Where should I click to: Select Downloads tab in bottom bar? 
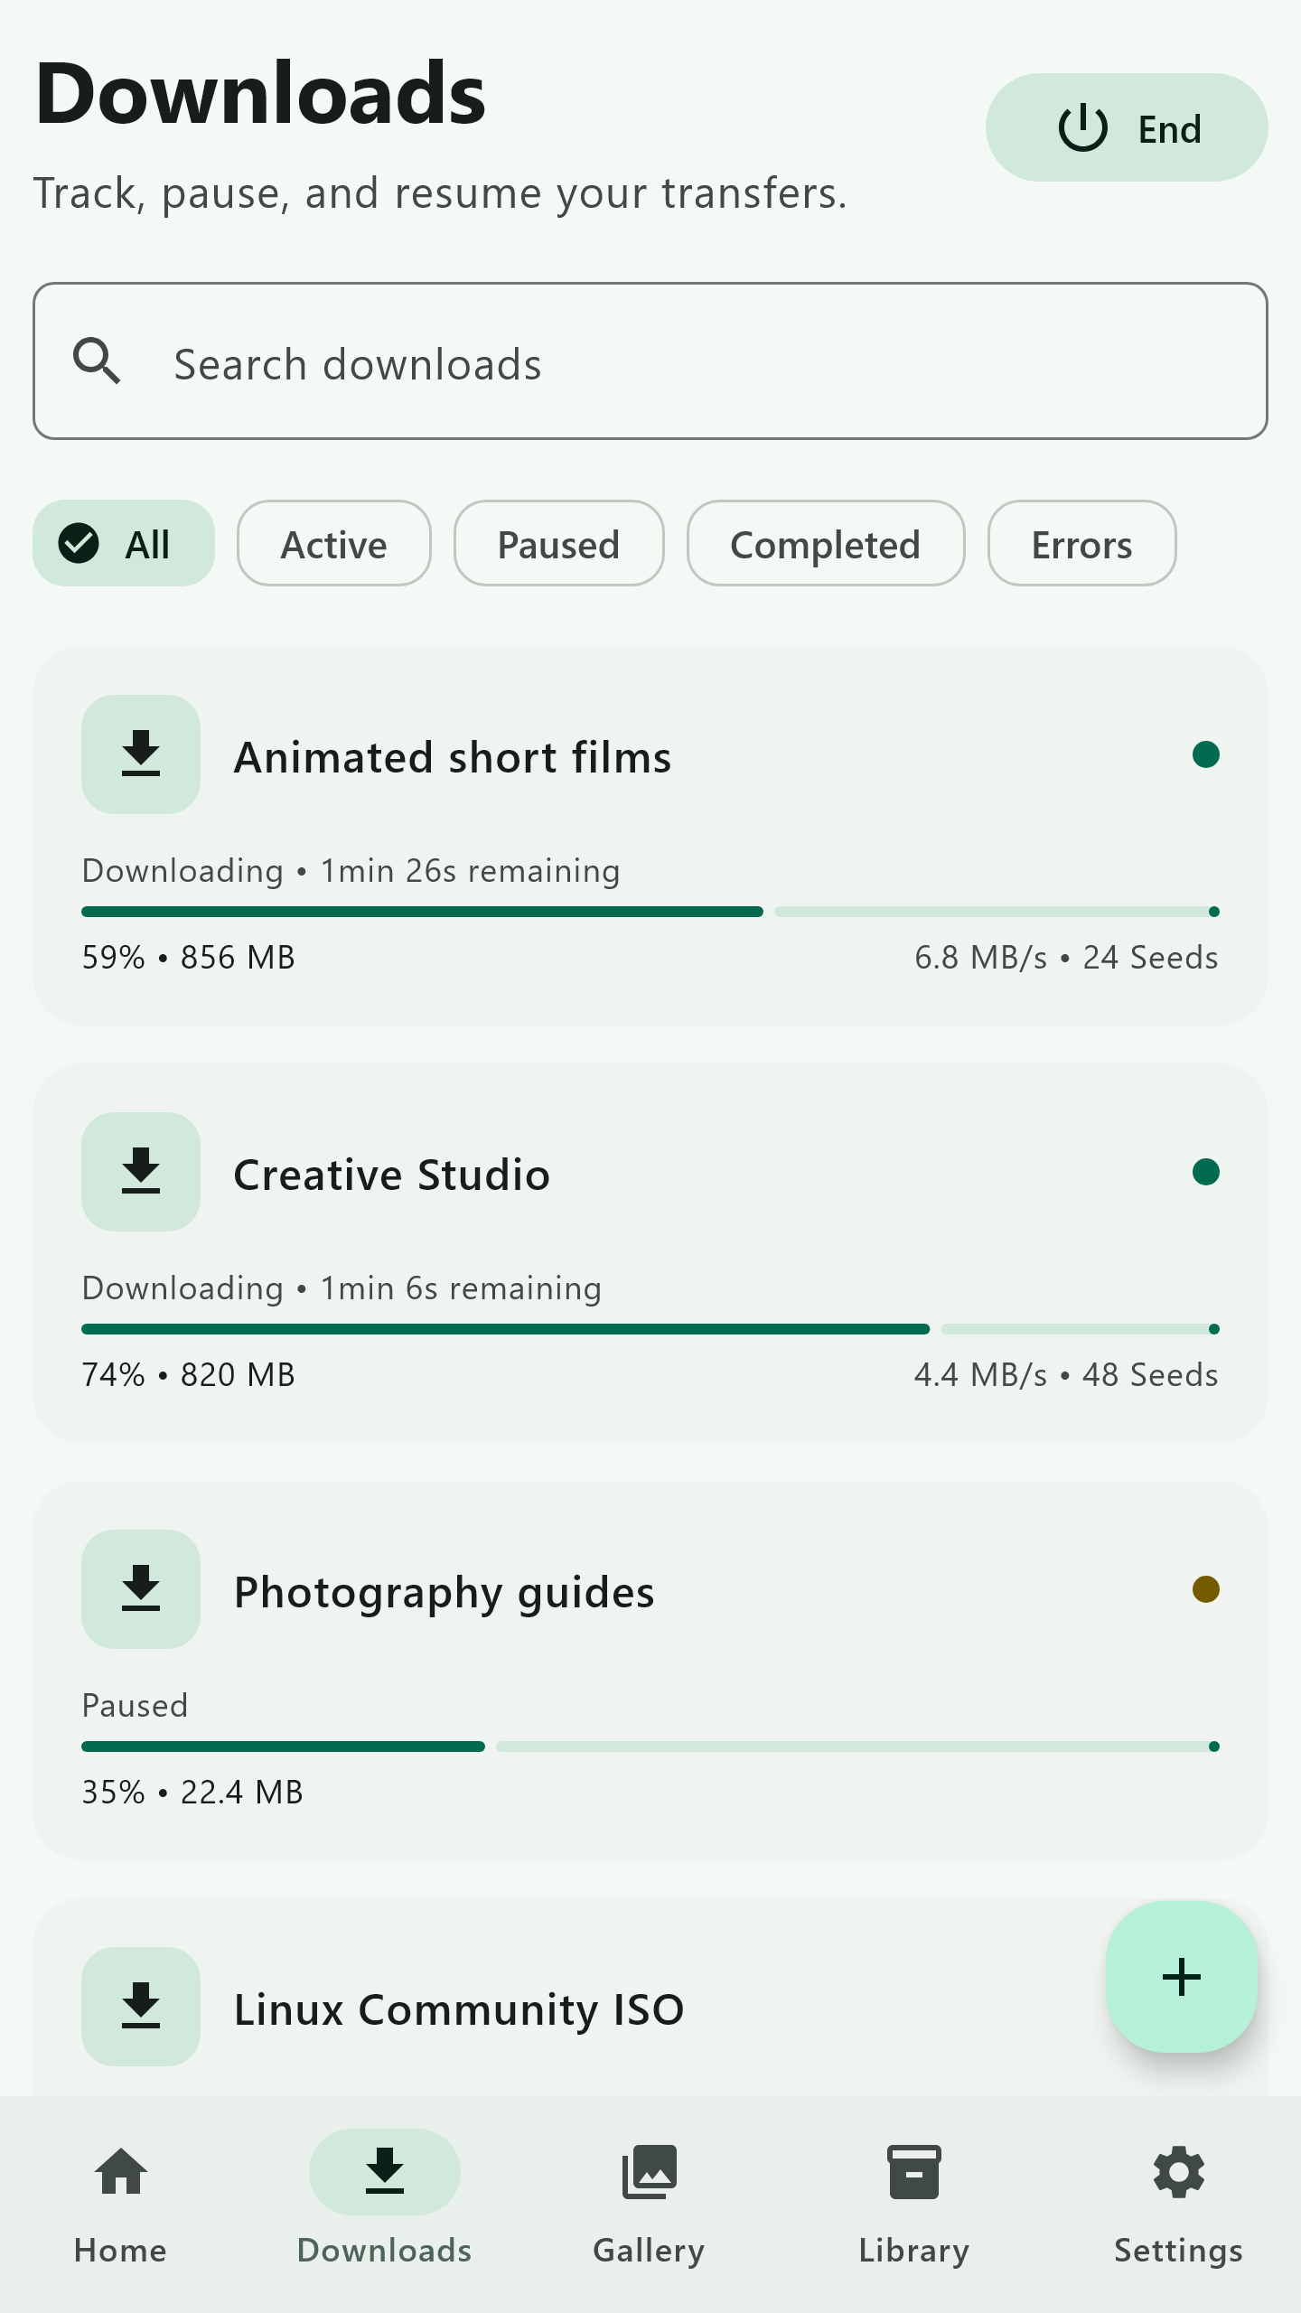pos(385,2205)
